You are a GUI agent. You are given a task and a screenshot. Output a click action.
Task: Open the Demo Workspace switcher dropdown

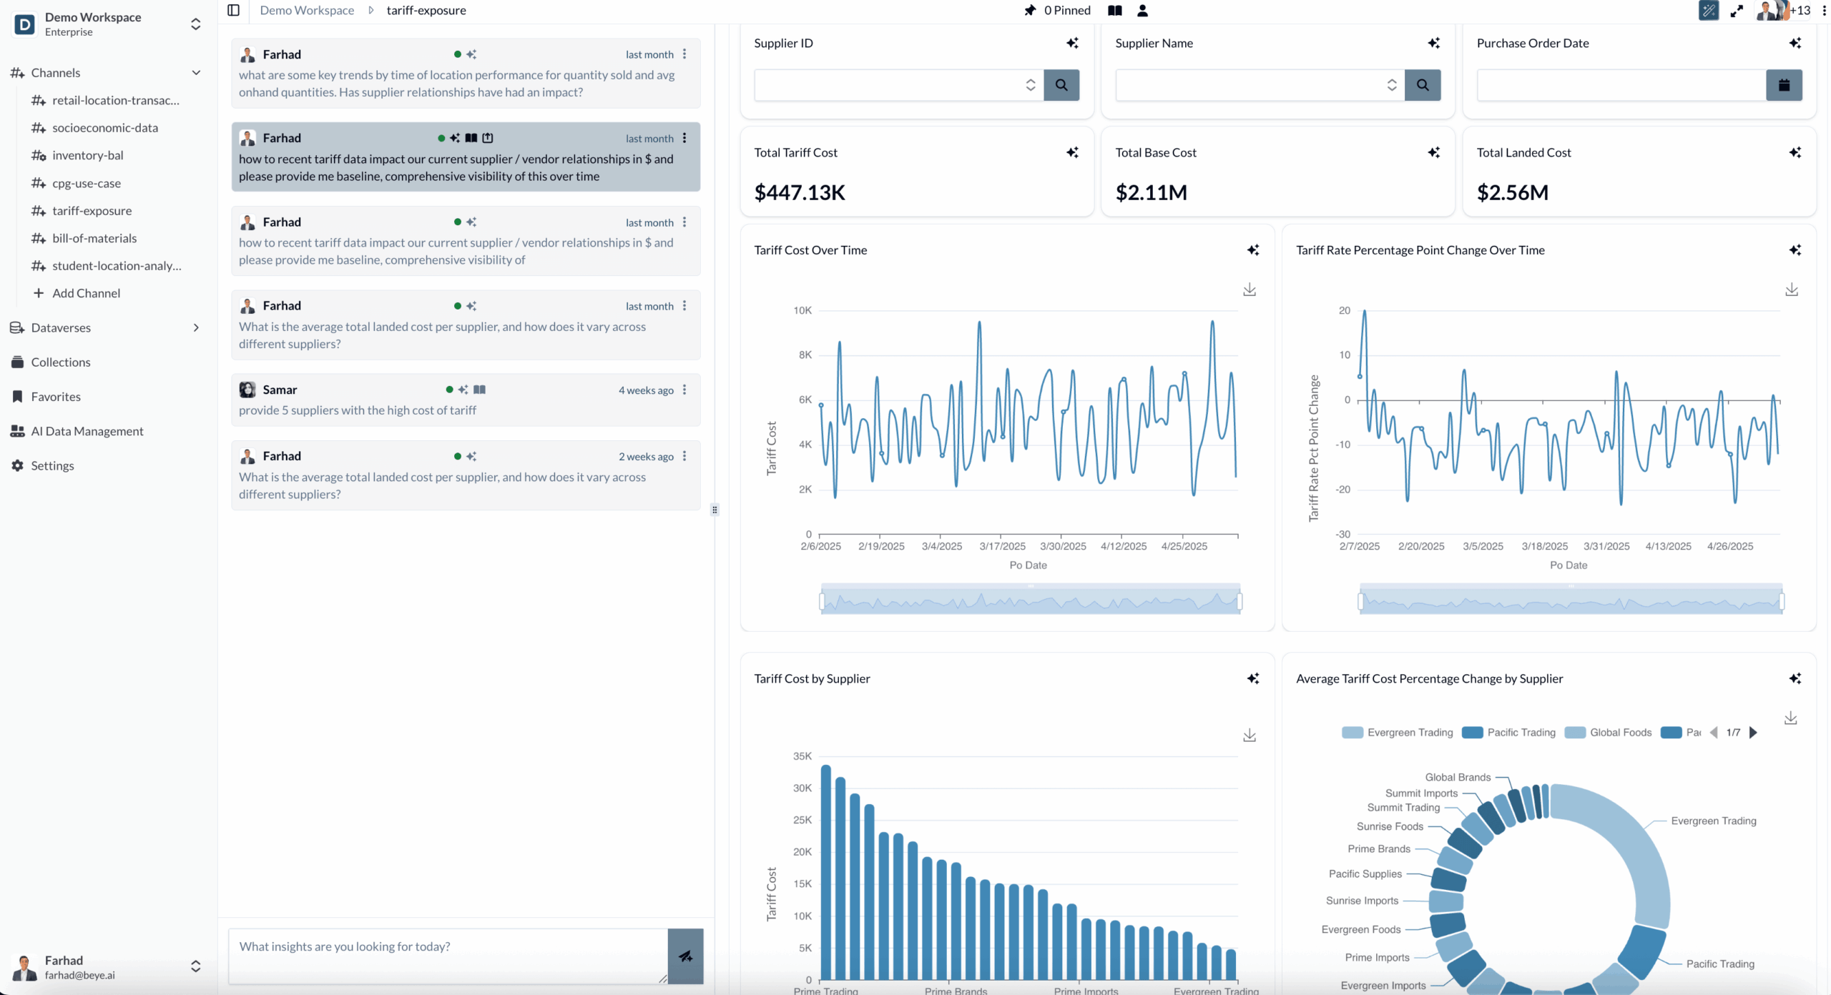[x=195, y=24]
